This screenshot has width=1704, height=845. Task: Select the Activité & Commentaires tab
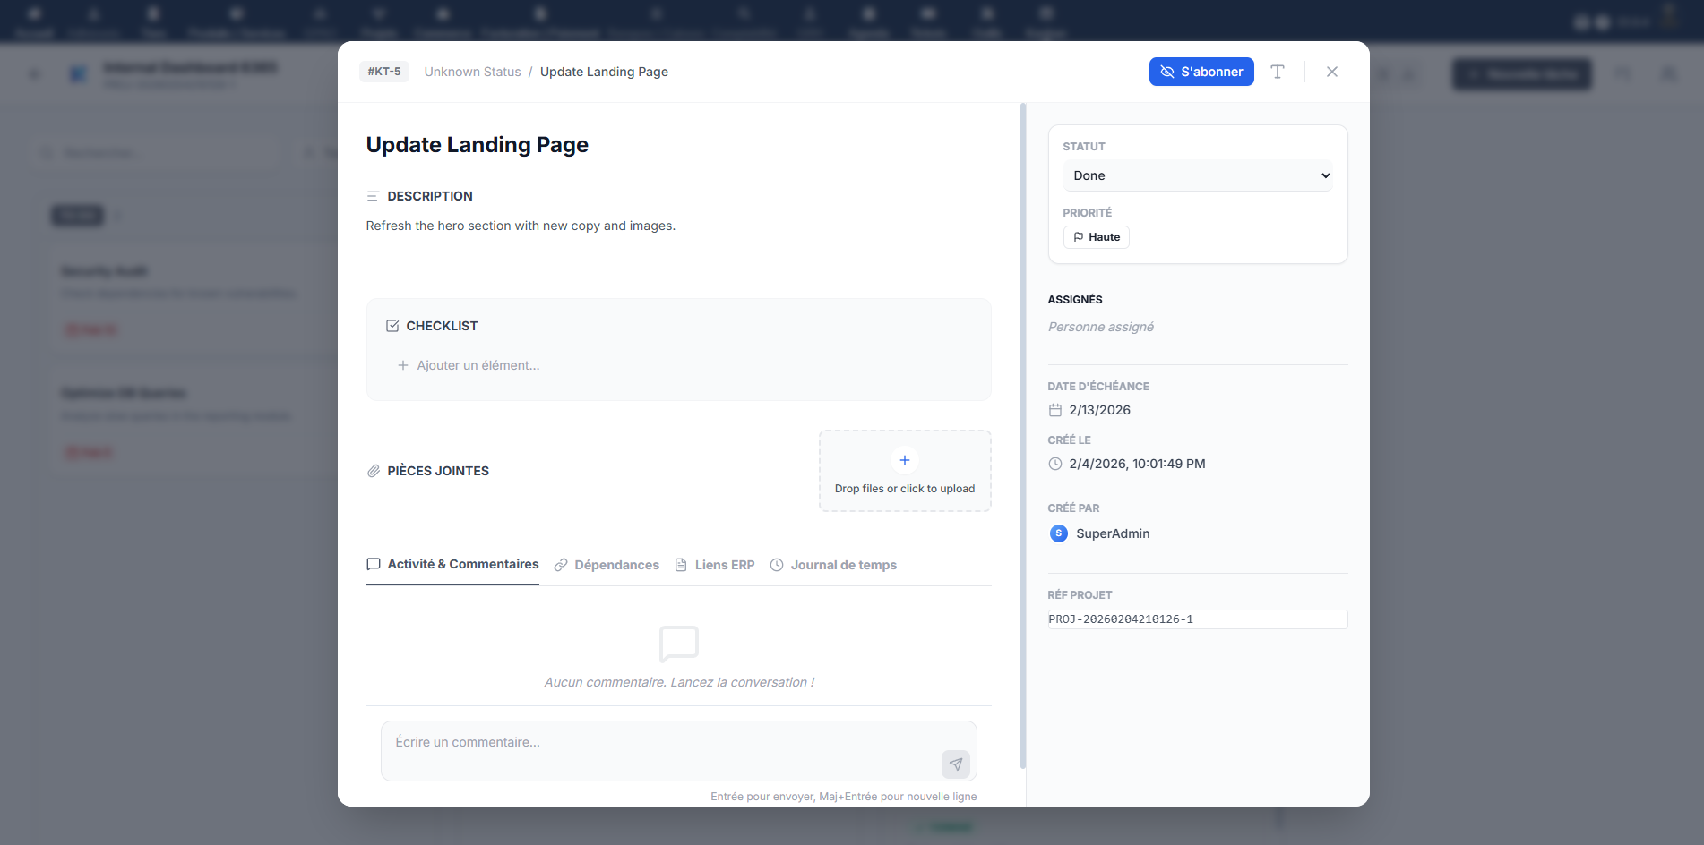tap(452, 564)
